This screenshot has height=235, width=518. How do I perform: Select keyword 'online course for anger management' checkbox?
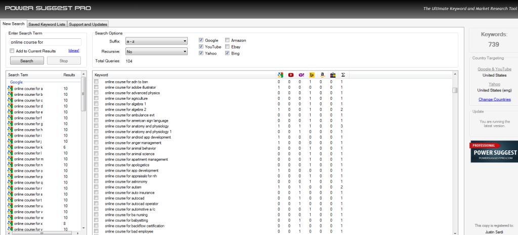point(96,143)
